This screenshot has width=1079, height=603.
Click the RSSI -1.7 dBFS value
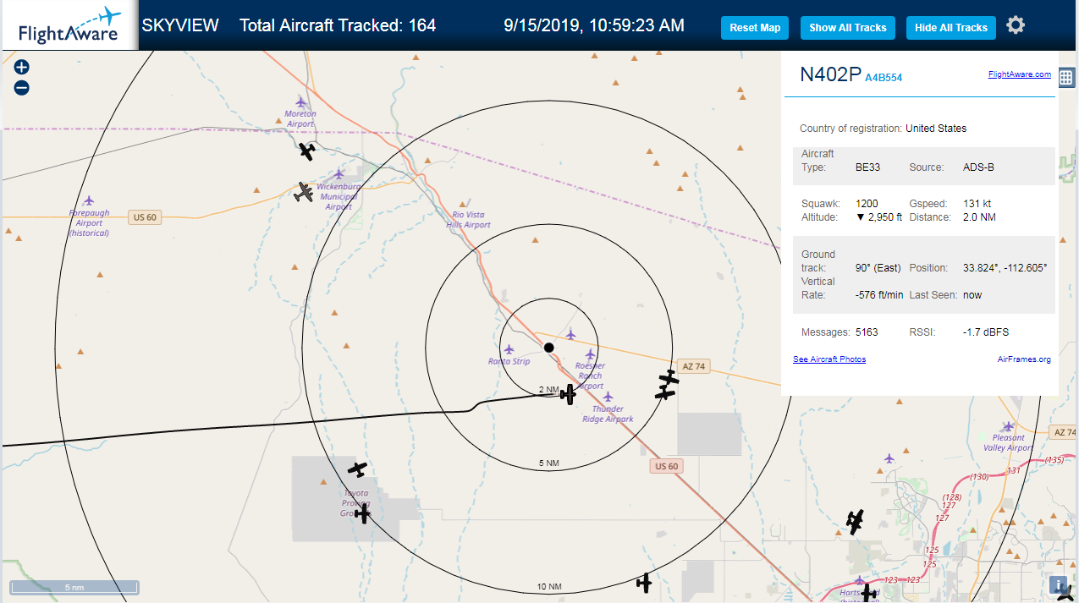986,332
